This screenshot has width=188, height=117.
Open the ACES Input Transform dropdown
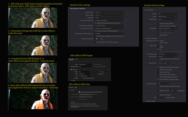click(109, 21)
